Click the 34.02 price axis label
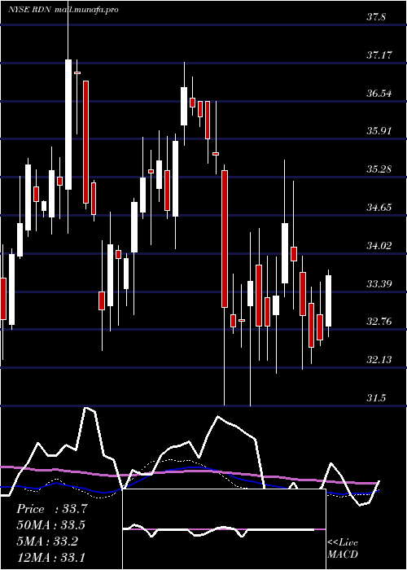407x570 pixels. [379, 246]
